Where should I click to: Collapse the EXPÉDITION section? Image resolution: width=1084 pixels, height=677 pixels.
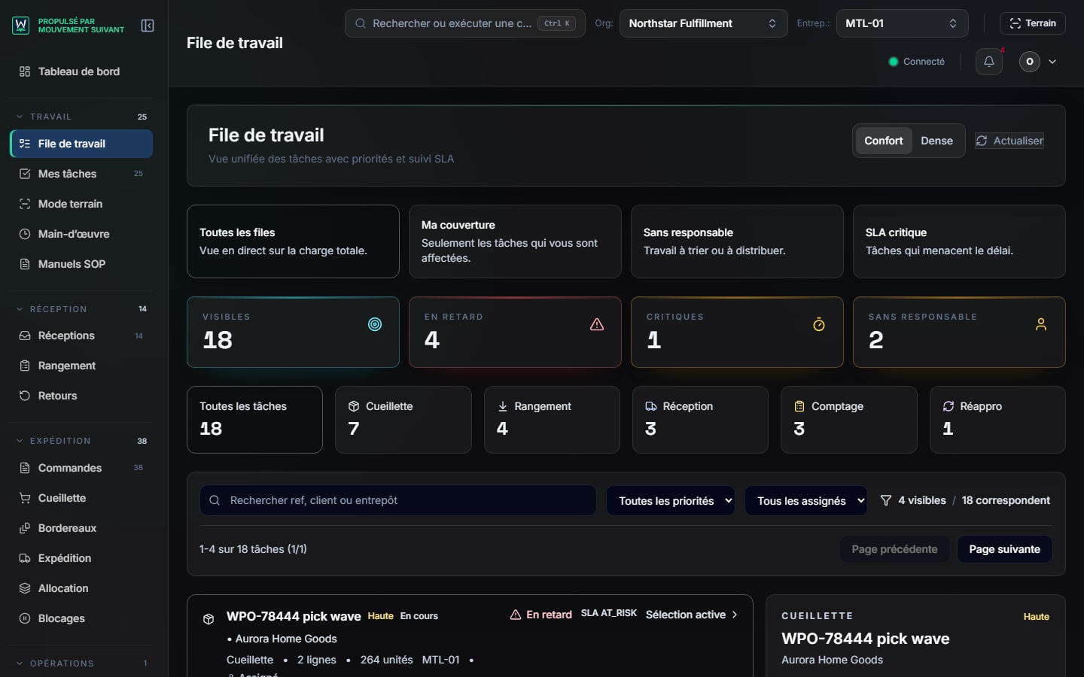tap(81, 441)
